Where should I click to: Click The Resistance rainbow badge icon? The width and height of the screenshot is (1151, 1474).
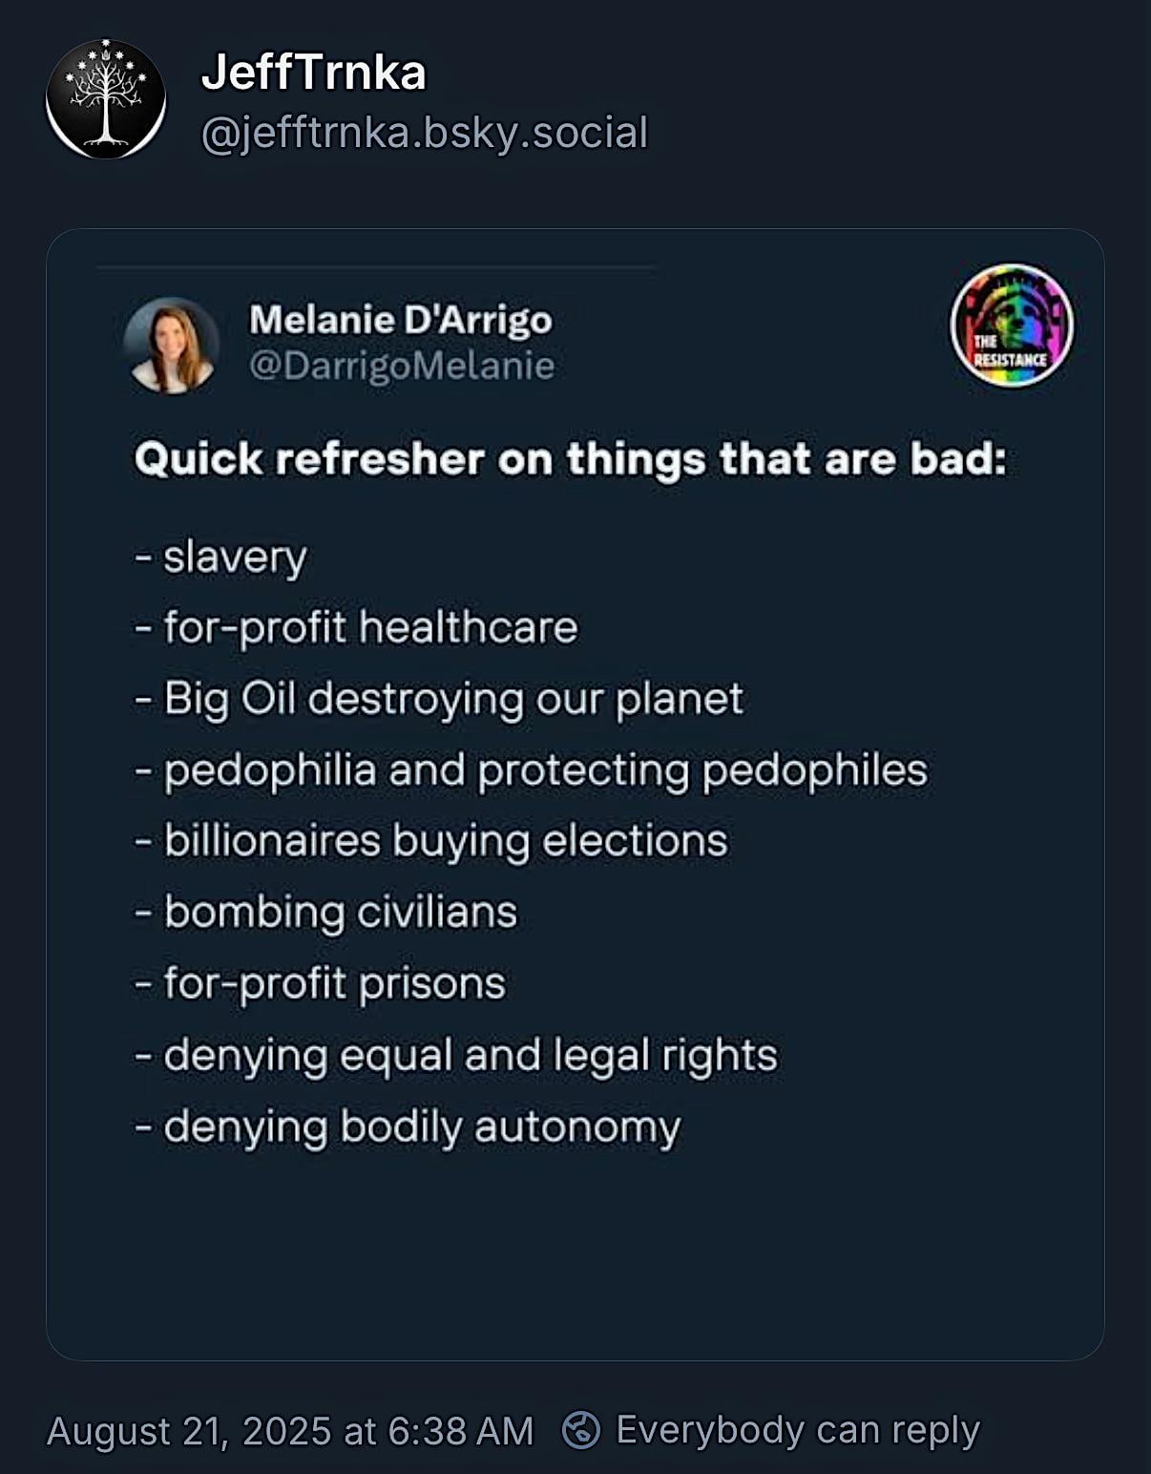click(x=1012, y=326)
